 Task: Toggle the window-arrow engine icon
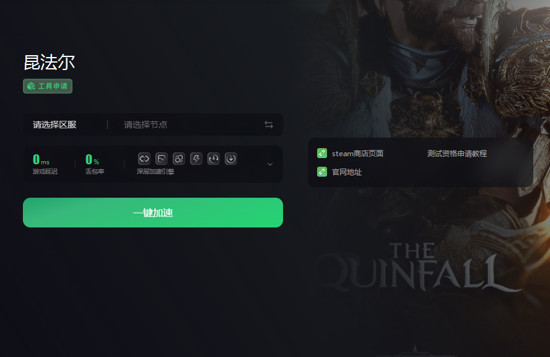(x=162, y=159)
